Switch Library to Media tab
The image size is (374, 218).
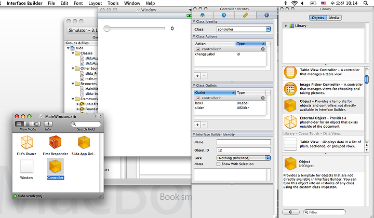click(334, 18)
